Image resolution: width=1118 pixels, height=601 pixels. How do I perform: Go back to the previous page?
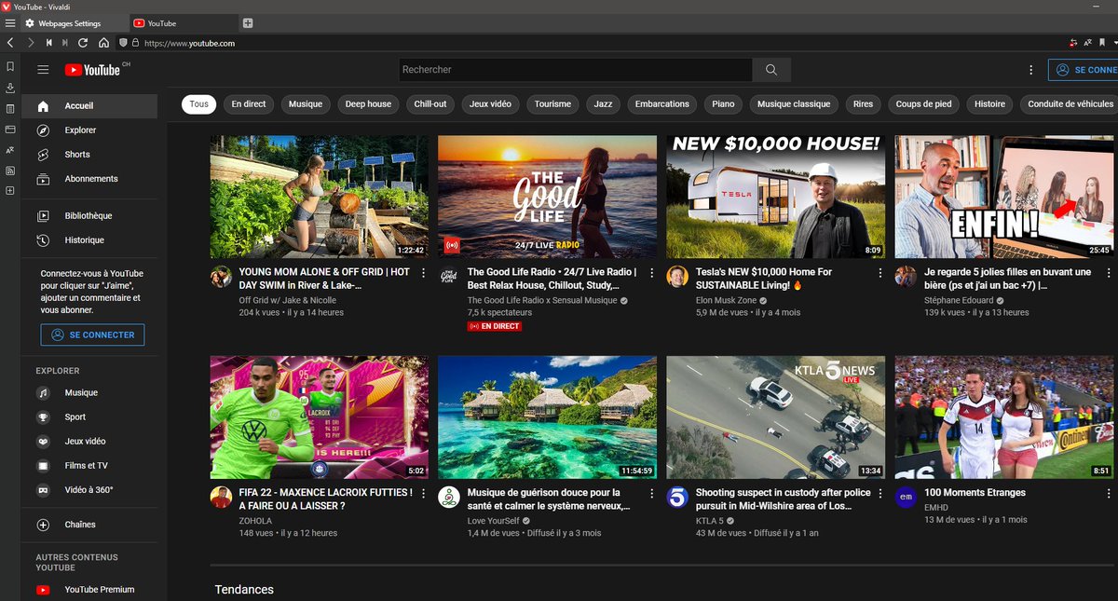click(x=9, y=43)
